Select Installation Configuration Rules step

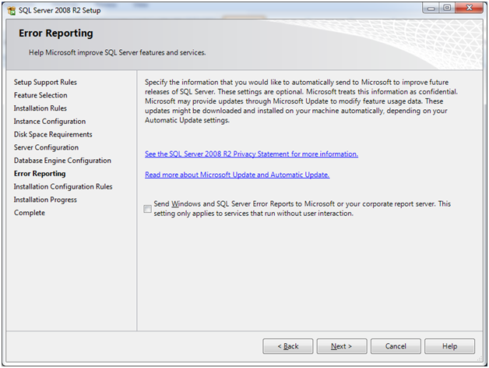point(63,187)
